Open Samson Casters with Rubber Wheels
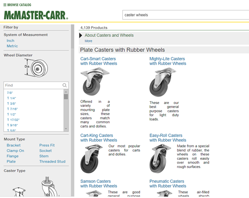This screenshot has height=198, width=249. coord(99,183)
